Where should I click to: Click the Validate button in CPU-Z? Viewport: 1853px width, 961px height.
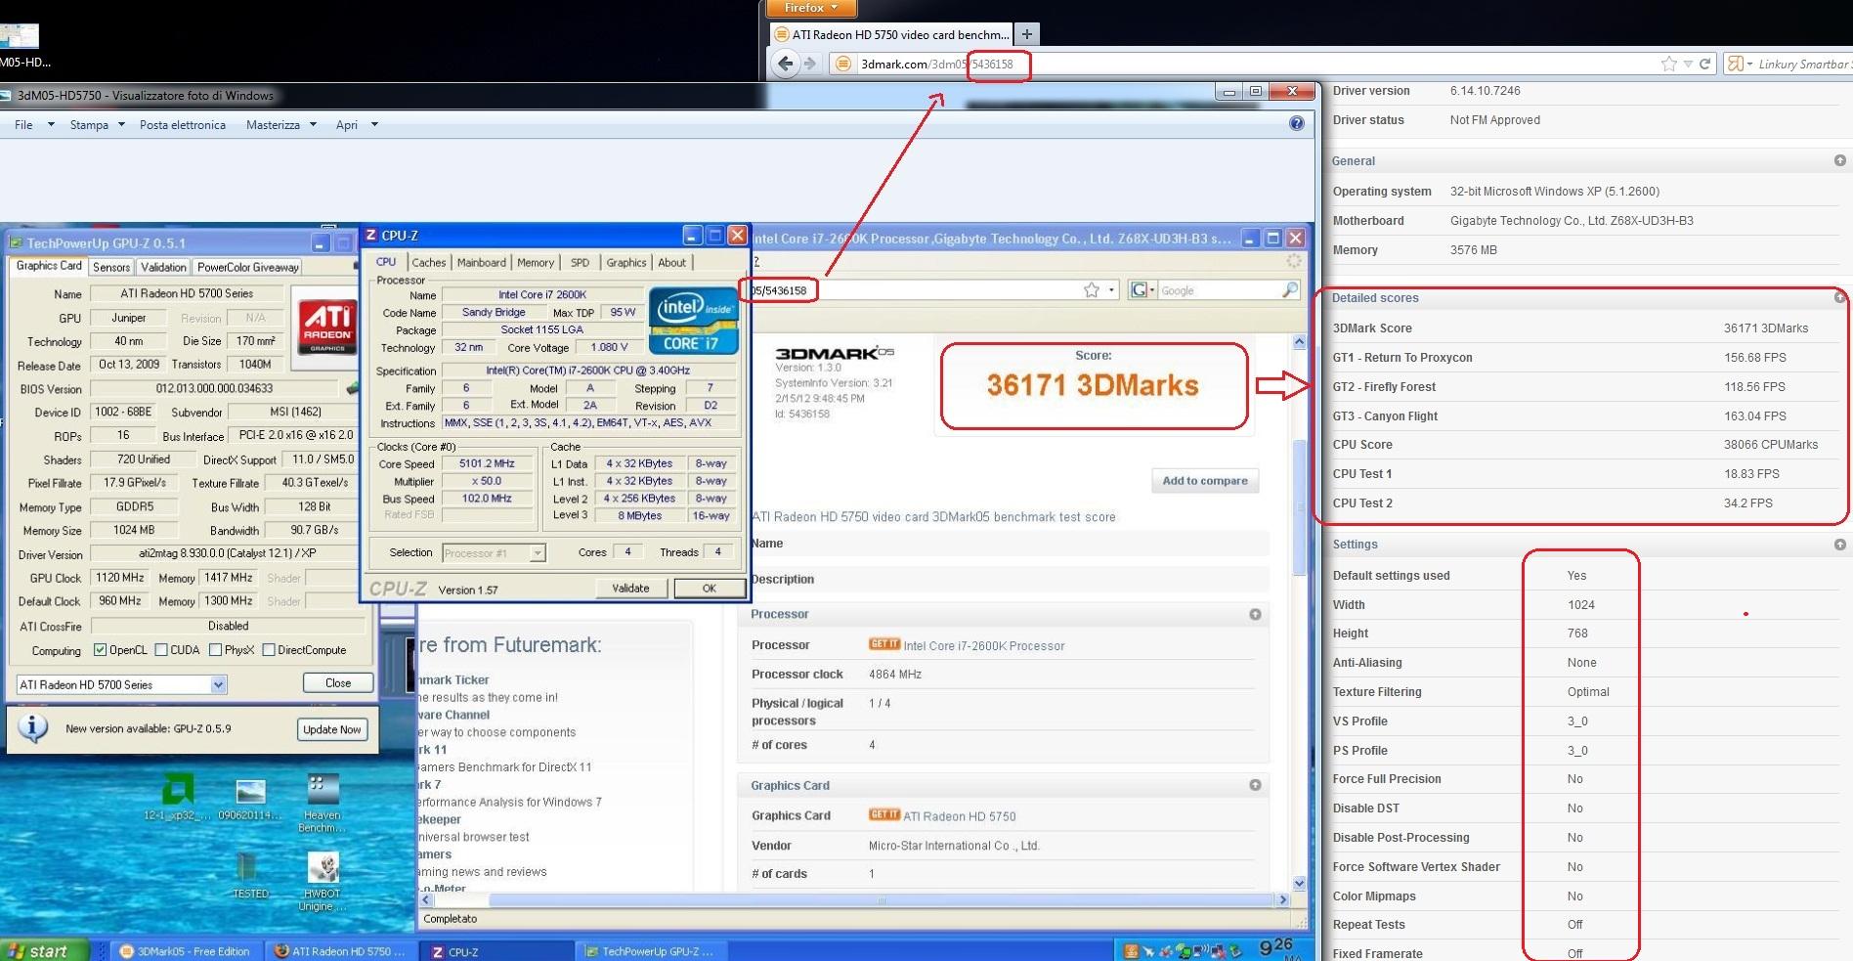click(x=630, y=588)
